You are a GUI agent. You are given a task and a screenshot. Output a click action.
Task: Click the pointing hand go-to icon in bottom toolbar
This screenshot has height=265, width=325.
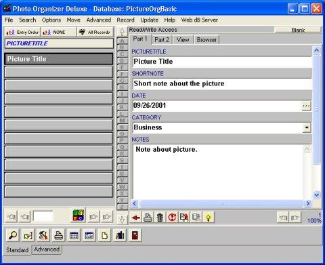(x=28, y=235)
